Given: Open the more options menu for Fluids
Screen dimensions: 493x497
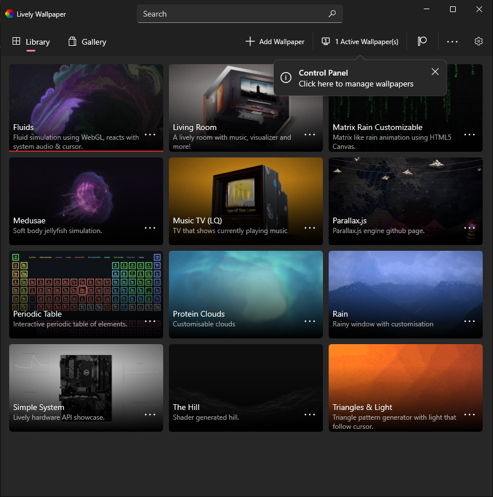Looking at the screenshot, I should 150,135.
